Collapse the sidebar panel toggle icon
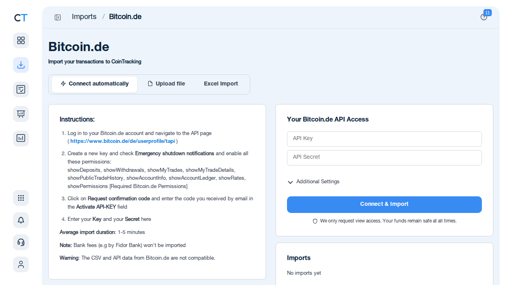The width and height of the screenshot is (506, 285). pos(58,17)
